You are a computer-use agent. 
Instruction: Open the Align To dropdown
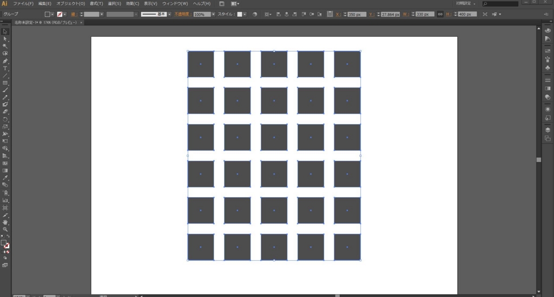tap(268, 15)
